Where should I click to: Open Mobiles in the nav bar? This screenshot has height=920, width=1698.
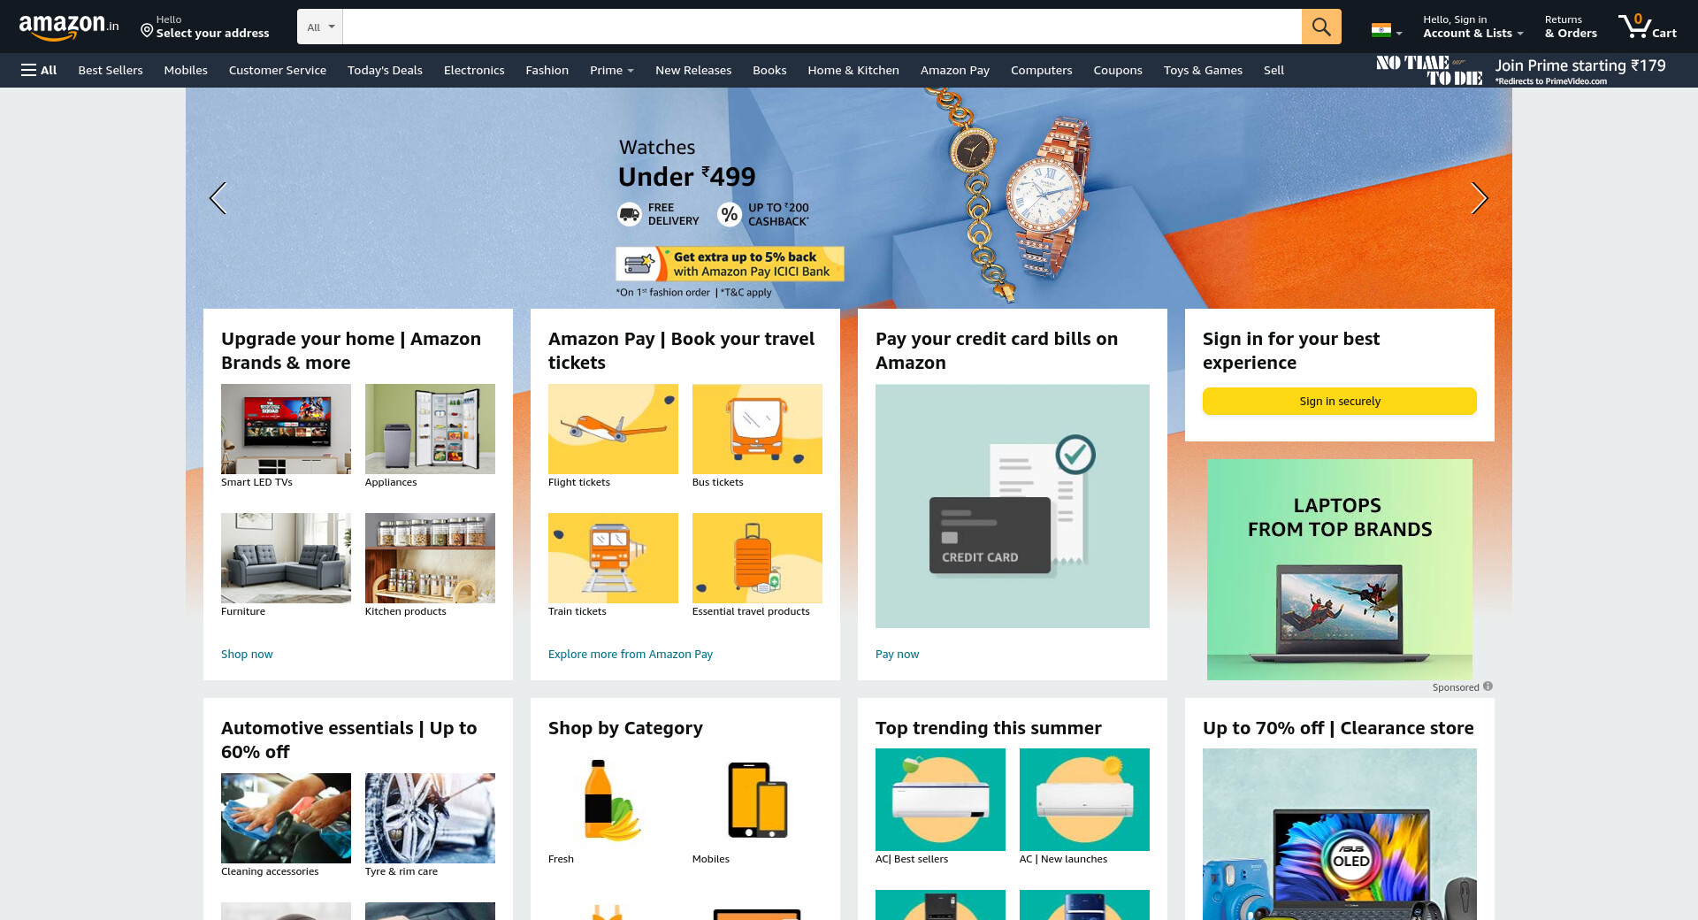(186, 70)
